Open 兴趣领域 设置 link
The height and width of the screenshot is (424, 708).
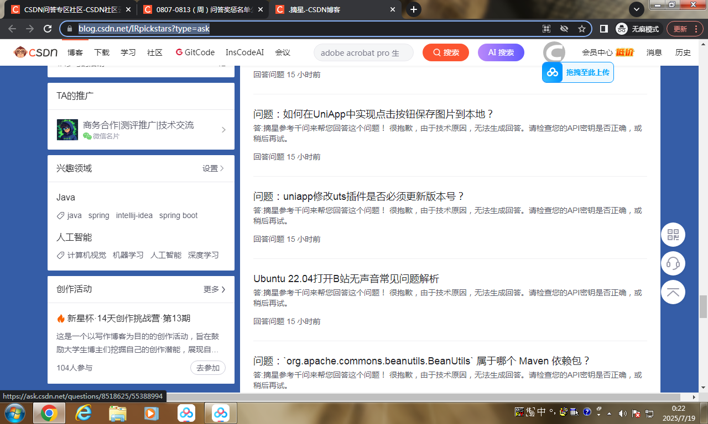(x=213, y=168)
